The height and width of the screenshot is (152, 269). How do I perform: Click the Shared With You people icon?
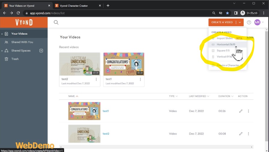(x=6, y=42)
